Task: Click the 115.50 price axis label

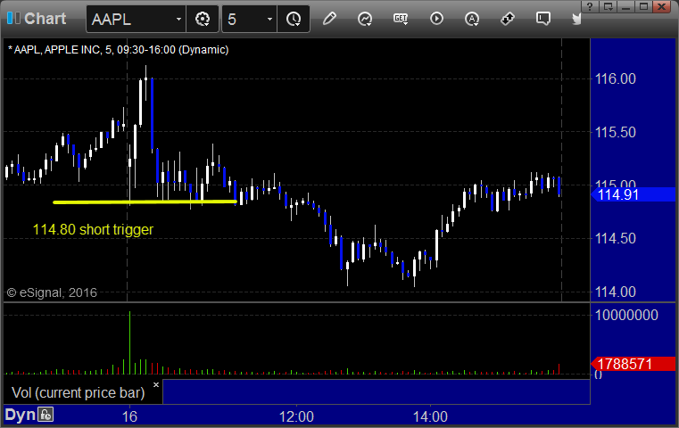Action: coord(616,132)
